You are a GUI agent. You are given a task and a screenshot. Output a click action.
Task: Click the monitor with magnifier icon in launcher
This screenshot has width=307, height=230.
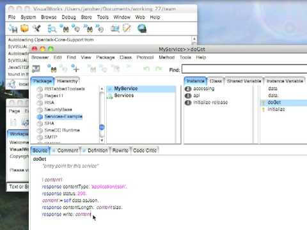click(115, 28)
